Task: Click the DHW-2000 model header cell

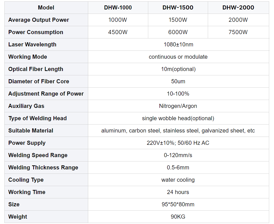Action: tap(238, 7)
